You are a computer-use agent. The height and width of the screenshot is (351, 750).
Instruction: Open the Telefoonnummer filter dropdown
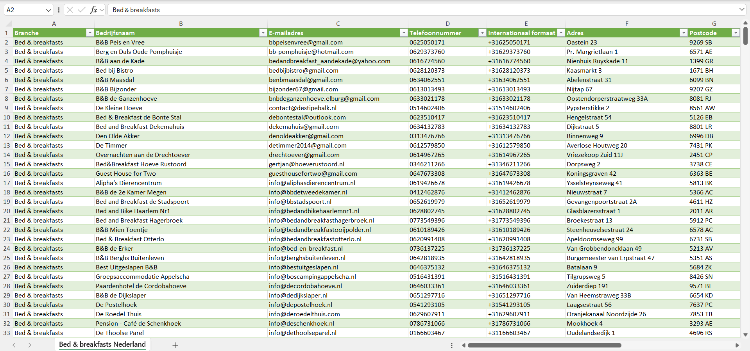(482, 33)
